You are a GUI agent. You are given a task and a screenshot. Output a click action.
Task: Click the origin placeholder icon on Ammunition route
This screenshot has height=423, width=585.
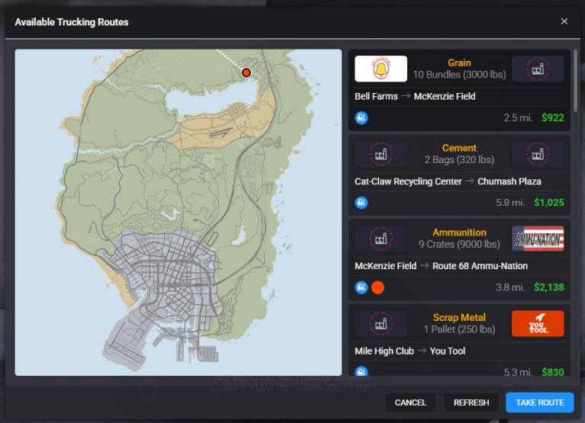[381, 239]
